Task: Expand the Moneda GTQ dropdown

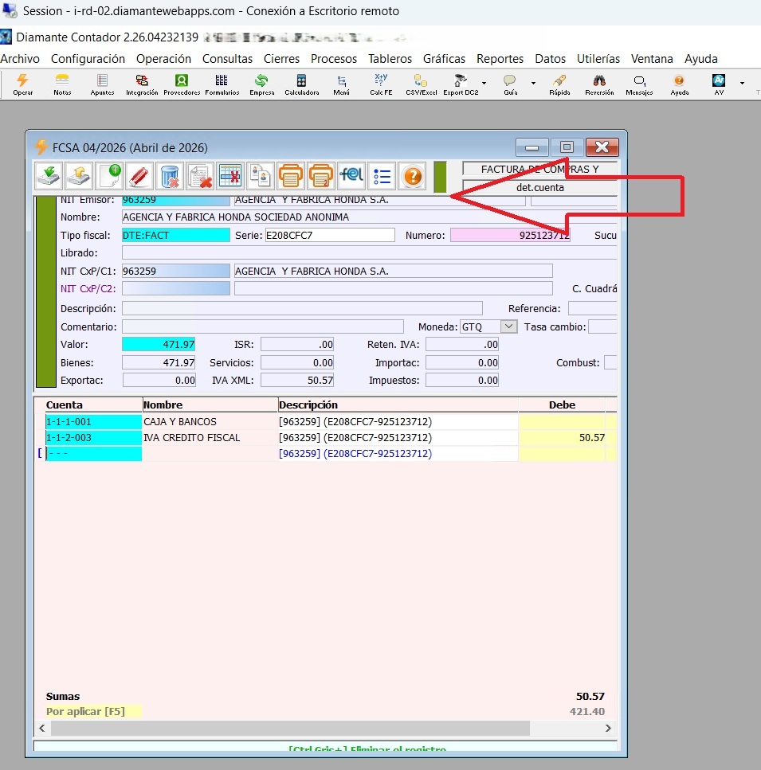Action: point(508,326)
